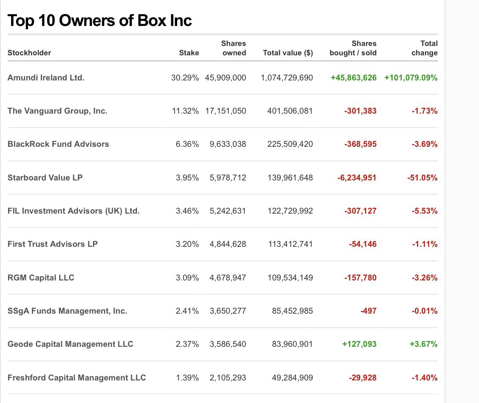Image resolution: width=479 pixels, height=403 pixels.
Task: Click Amundi's 45,909,000 shares owned cell
Action: (x=225, y=78)
